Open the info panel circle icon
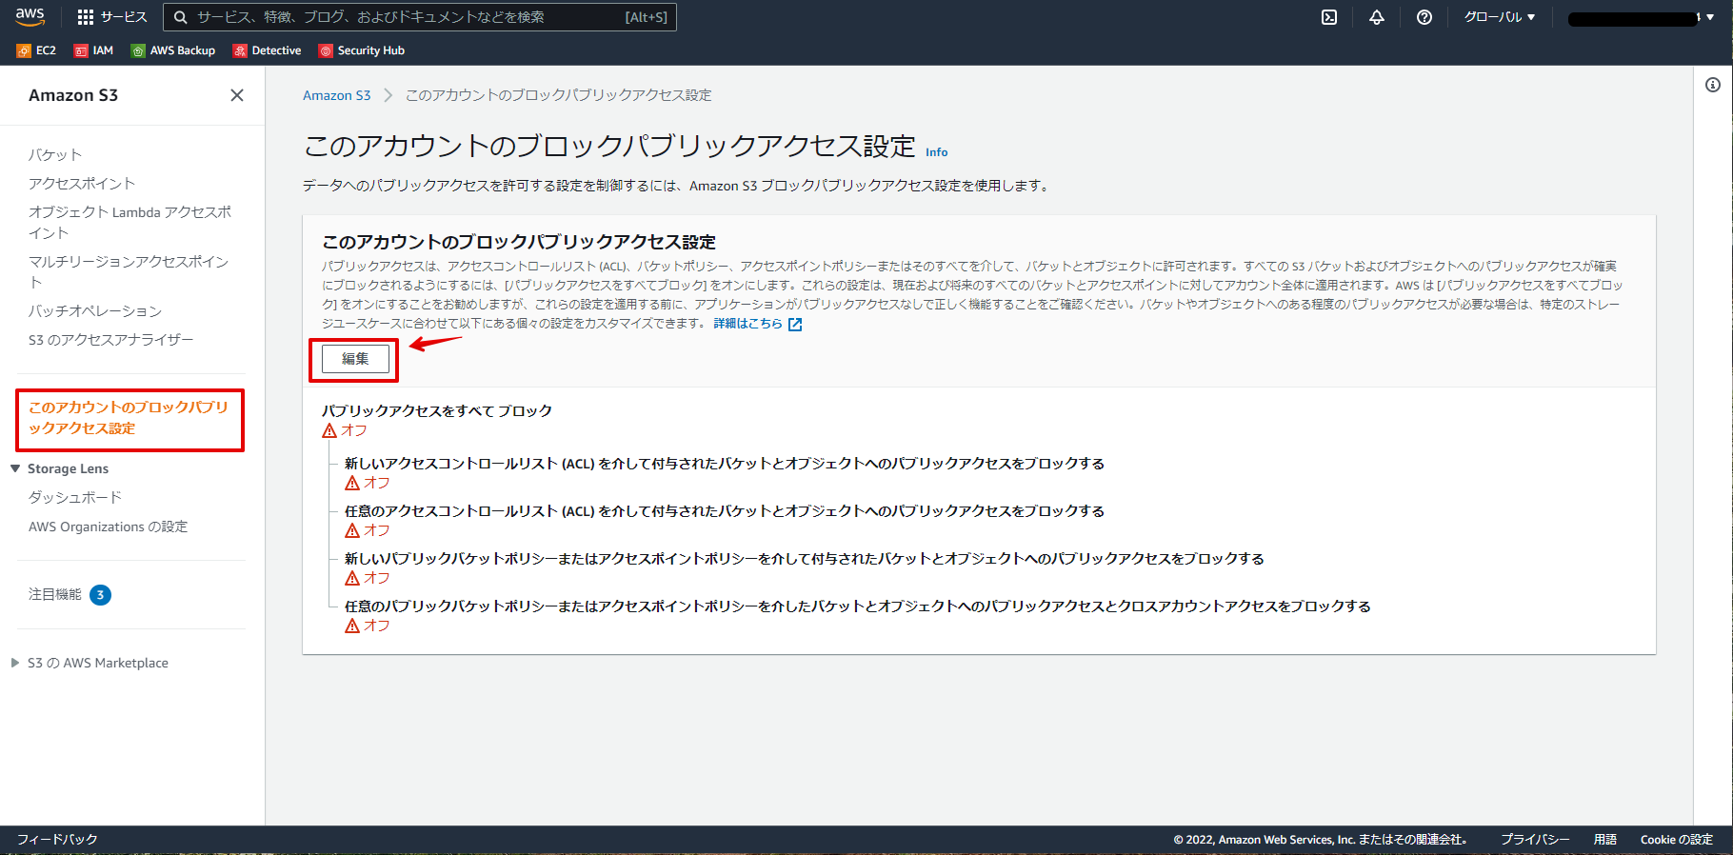The height and width of the screenshot is (855, 1733). 1713,85
